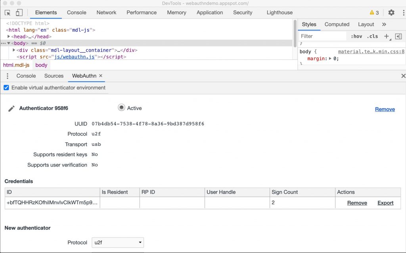The image size is (406, 253).
Task: Toggle the computed styles sidebar icon
Action: (x=398, y=36)
